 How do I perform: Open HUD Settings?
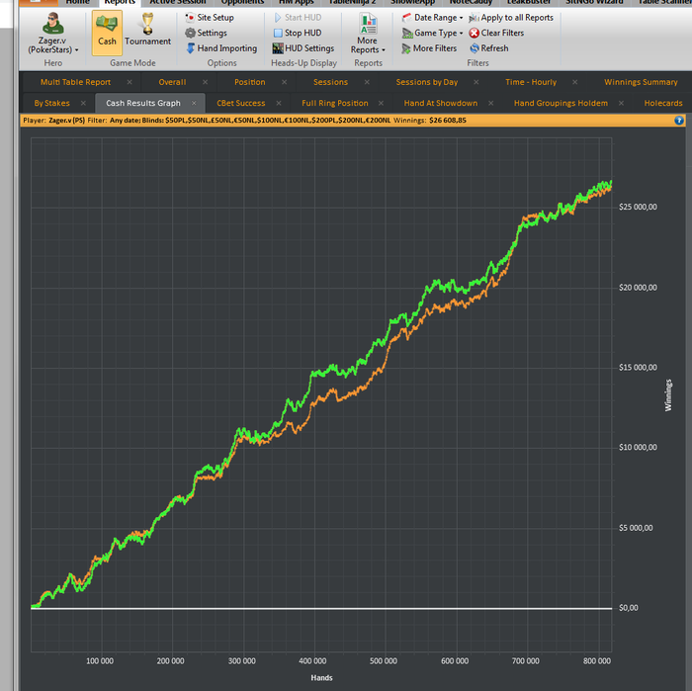(x=303, y=48)
